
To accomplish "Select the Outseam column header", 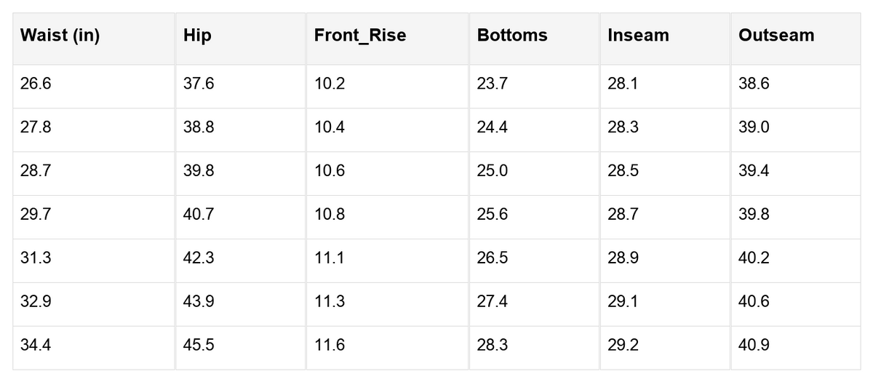I will coord(796,39).
